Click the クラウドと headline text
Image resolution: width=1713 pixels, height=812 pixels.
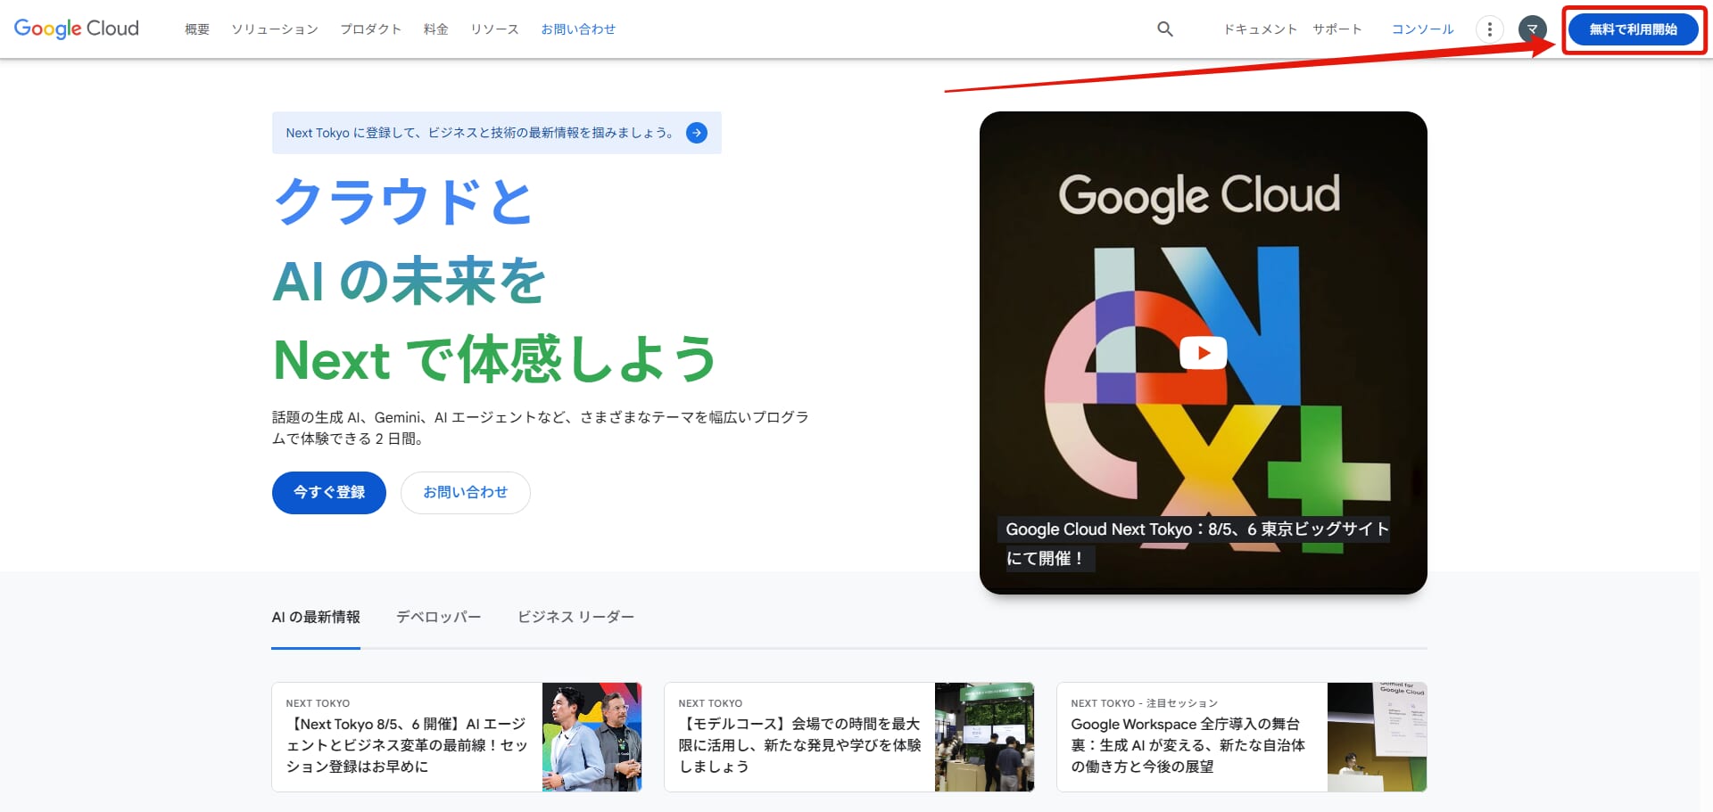[403, 201]
